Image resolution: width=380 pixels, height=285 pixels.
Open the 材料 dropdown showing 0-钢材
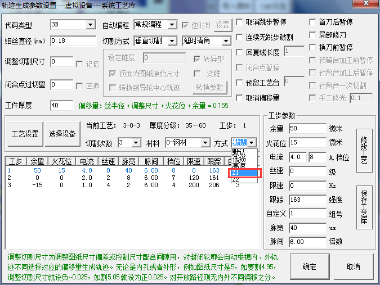[x=205, y=143]
